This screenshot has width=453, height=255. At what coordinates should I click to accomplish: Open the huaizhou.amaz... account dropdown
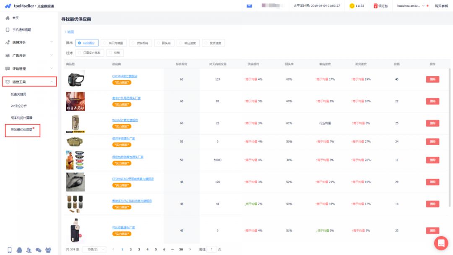411,6
